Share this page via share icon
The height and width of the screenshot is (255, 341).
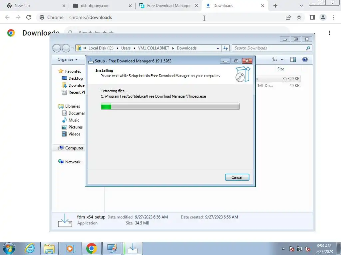coord(288,17)
